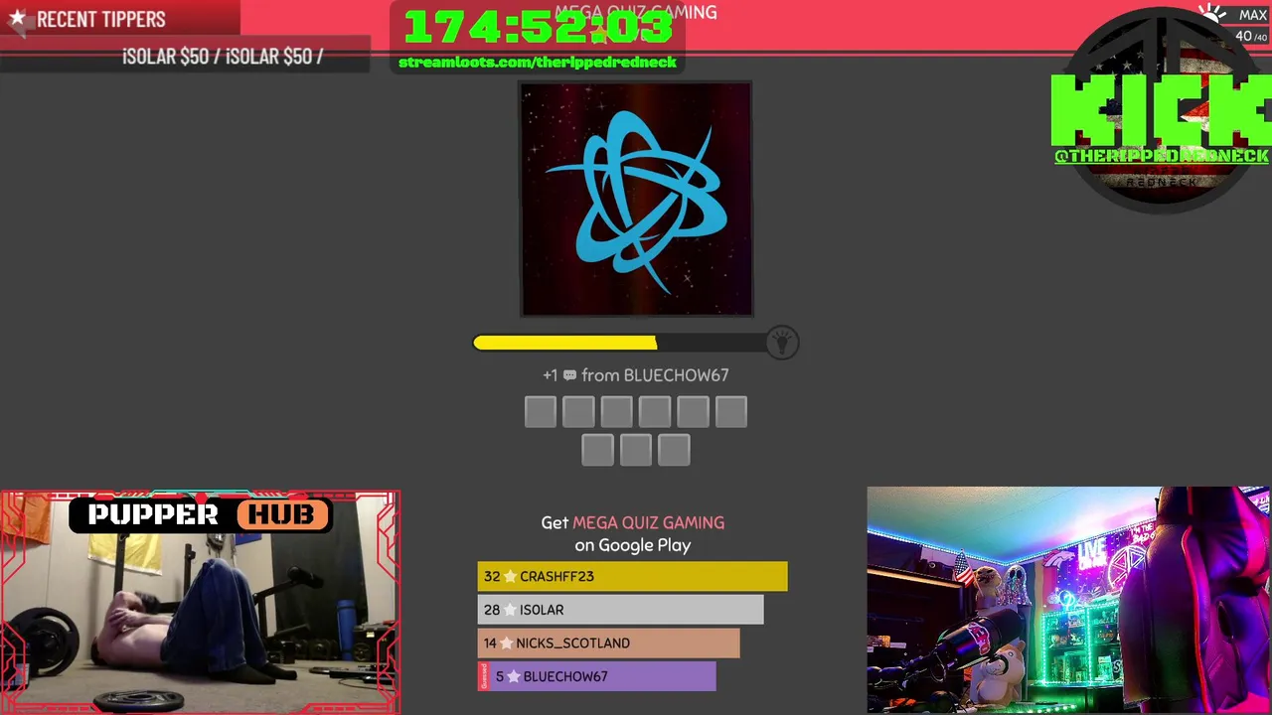Screen dimensions: 1272x715
Task: Click the streamloots.com/therippedredneck link
Action: coord(538,62)
